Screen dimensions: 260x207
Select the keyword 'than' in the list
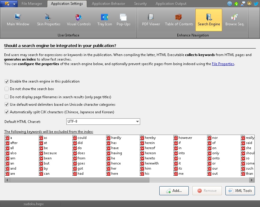pos(249,174)
